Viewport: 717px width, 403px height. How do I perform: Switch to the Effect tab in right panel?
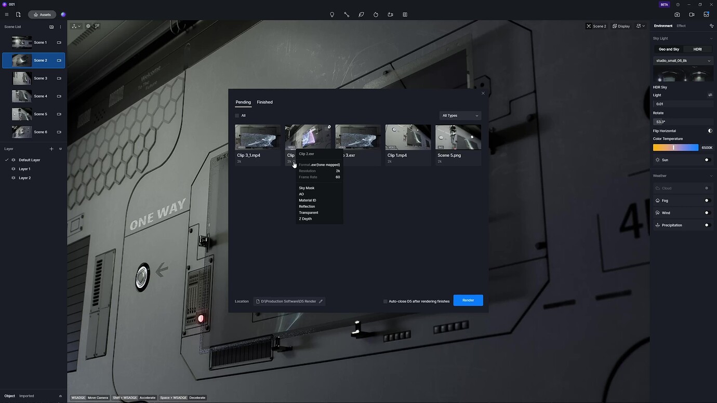(681, 25)
